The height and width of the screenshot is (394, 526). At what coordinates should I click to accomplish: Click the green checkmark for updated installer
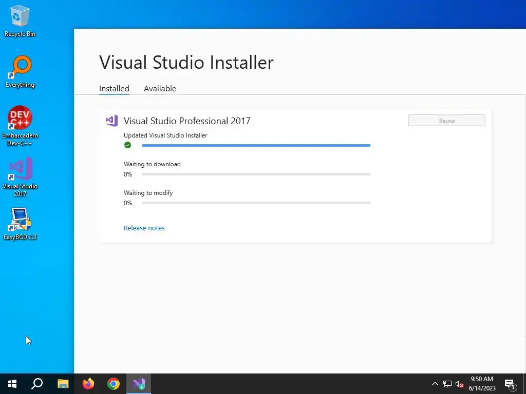(x=127, y=145)
